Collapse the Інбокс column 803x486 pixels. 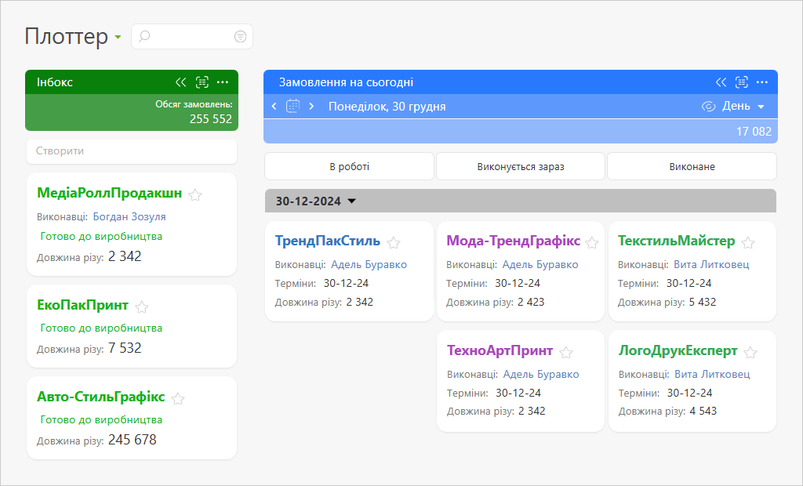181,82
